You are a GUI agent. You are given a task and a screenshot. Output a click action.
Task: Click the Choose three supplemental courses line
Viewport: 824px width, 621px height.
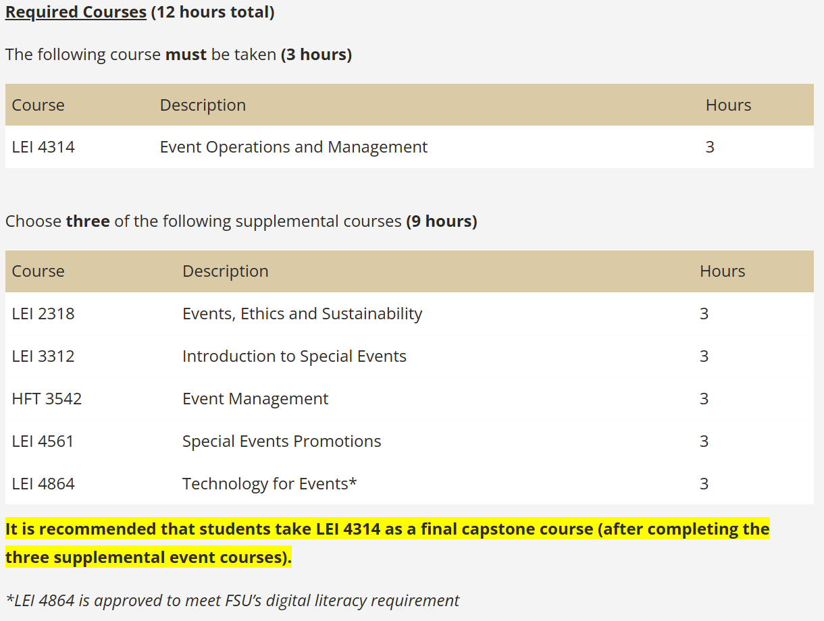coord(241,221)
